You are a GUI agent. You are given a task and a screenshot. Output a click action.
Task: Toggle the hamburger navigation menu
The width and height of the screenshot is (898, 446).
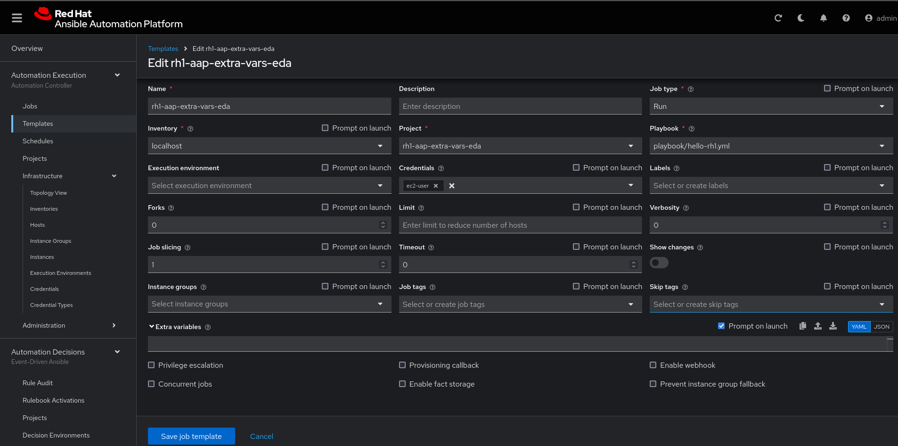(17, 18)
